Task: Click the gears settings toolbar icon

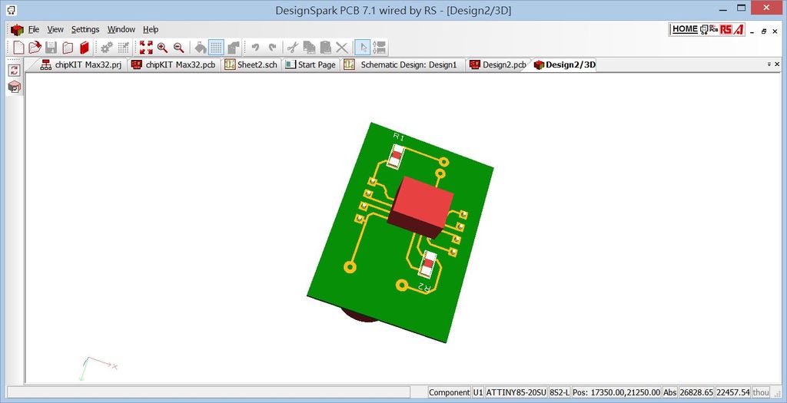Action: pyautogui.click(x=107, y=48)
